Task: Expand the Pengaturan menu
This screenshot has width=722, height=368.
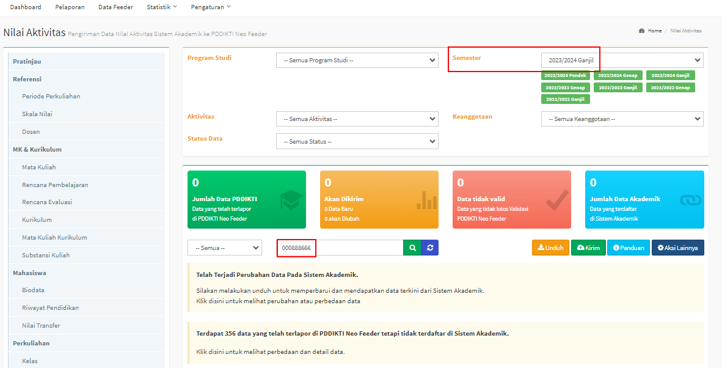Action: 210,7
